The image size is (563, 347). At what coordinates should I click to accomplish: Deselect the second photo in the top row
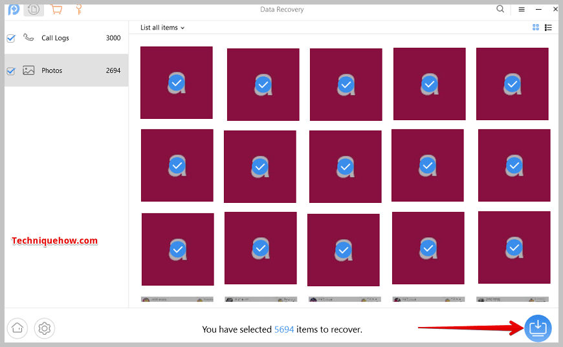pos(263,85)
